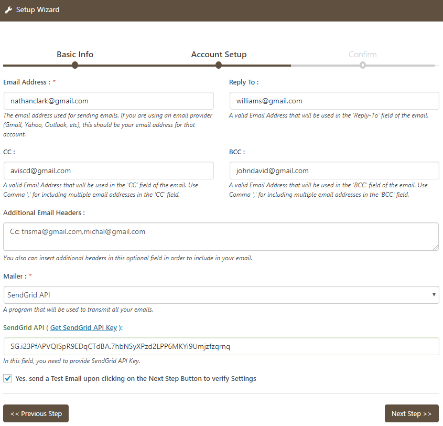Image resolution: width=443 pixels, height=426 pixels.
Task: Click the wrench icon beside Setup Wizard
Action: pos(8,10)
